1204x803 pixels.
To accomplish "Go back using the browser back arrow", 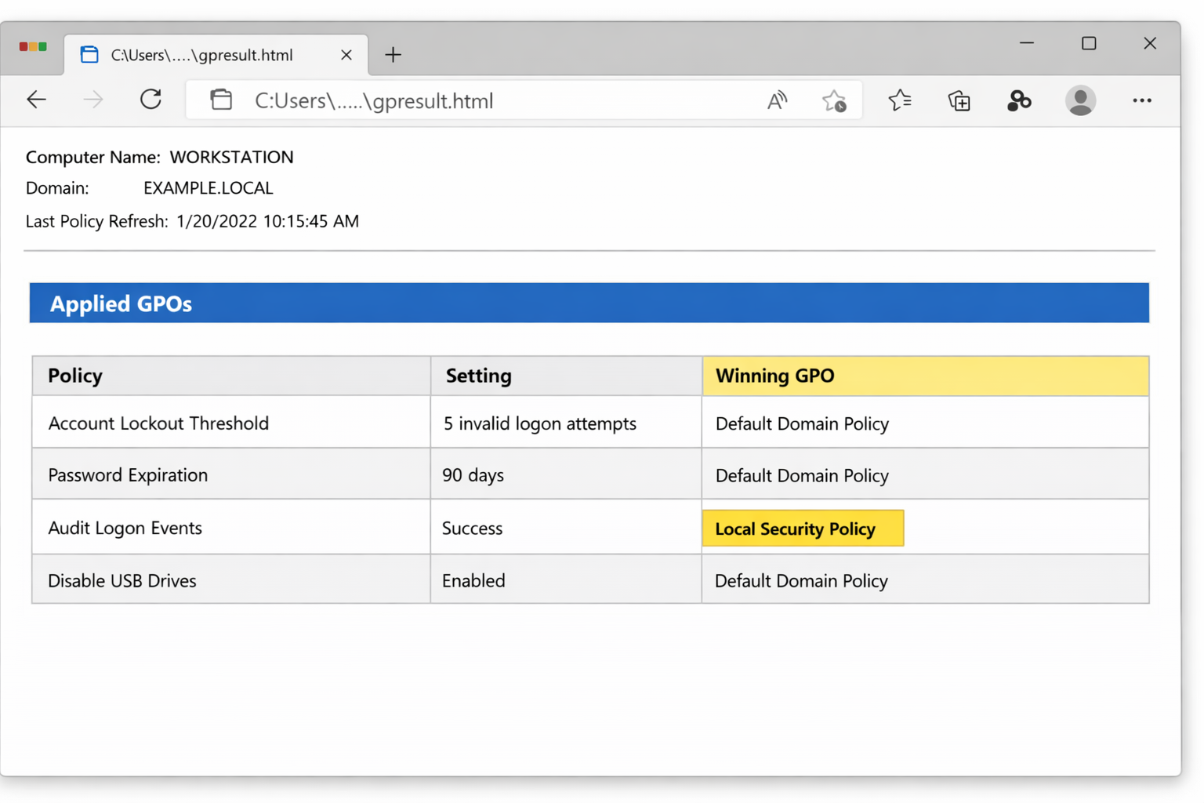I will coord(37,100).
